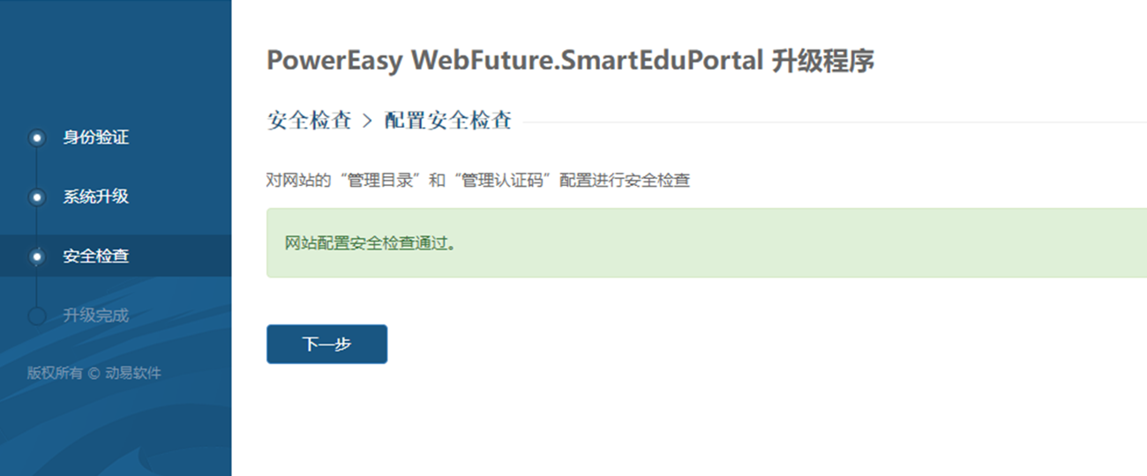This screenshot has height=476, width=1147.
Task: Click the WebFuture.SmartEduPortal product name in title
Action: click(588, 62)
